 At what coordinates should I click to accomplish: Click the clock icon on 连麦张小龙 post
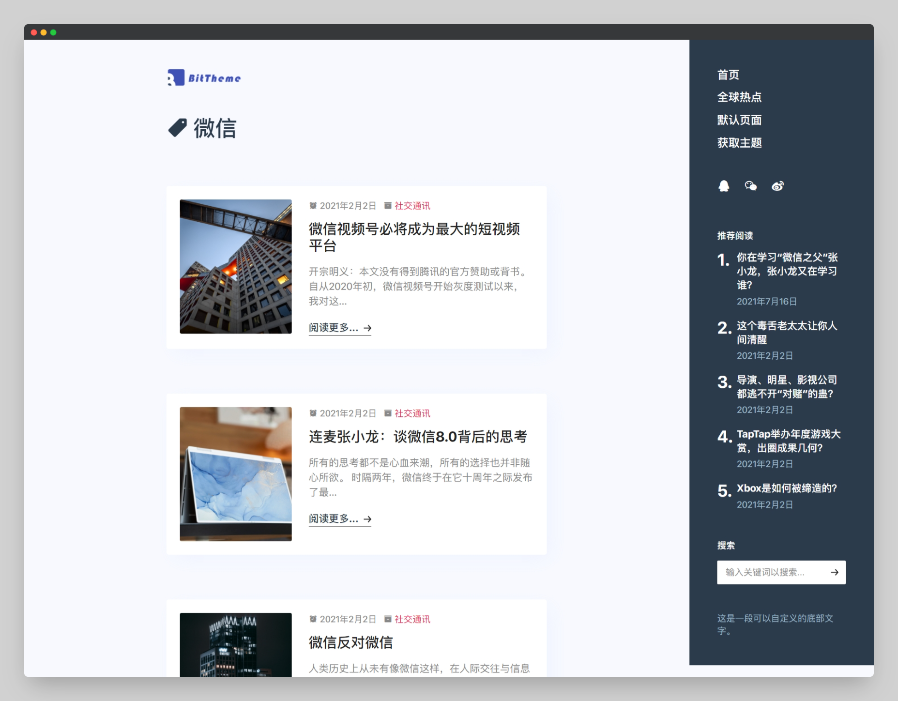[x=313, y=413]
